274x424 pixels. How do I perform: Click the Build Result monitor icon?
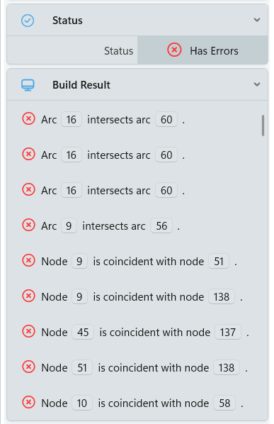[28, 85]
